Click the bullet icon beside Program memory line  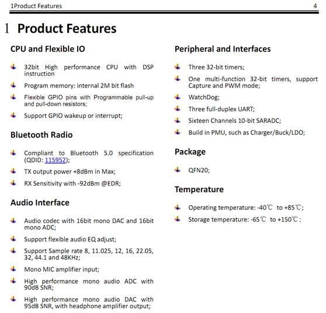pos(13,85)
